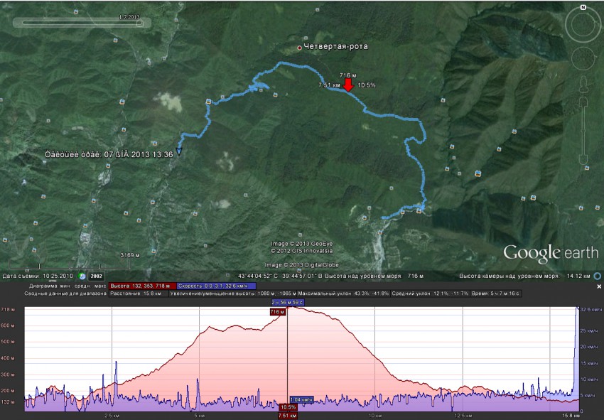Click the 7.51 km distance marker on graph axis

(287, 416)
